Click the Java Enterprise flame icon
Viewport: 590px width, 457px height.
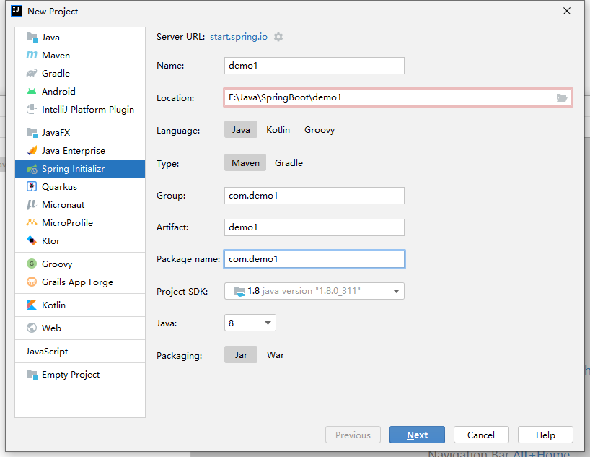pos(32,151)
